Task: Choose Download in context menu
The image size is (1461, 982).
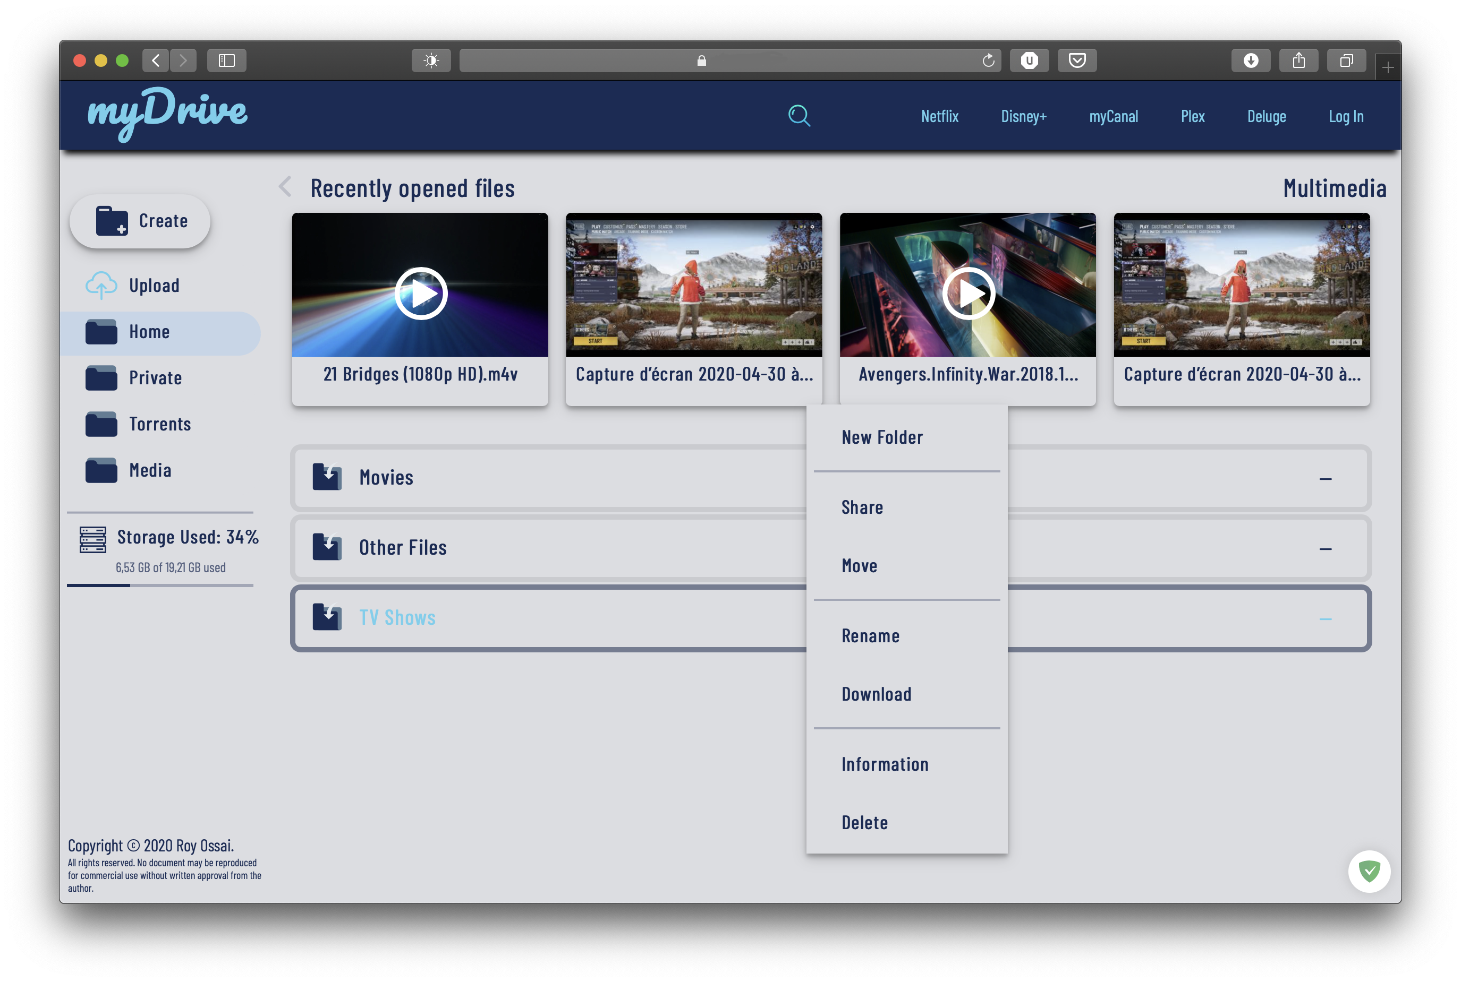Action: pos(876,694)
